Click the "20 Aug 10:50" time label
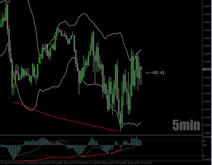212x165 pixels. click(134, 163)
